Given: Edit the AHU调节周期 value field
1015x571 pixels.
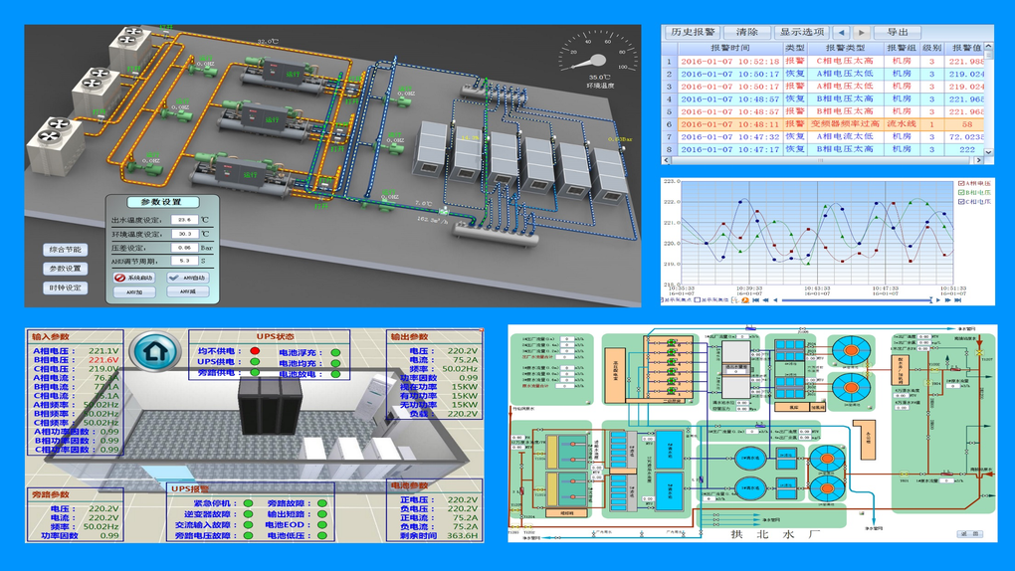Looking at the screenshot, I should coord(184,261).
